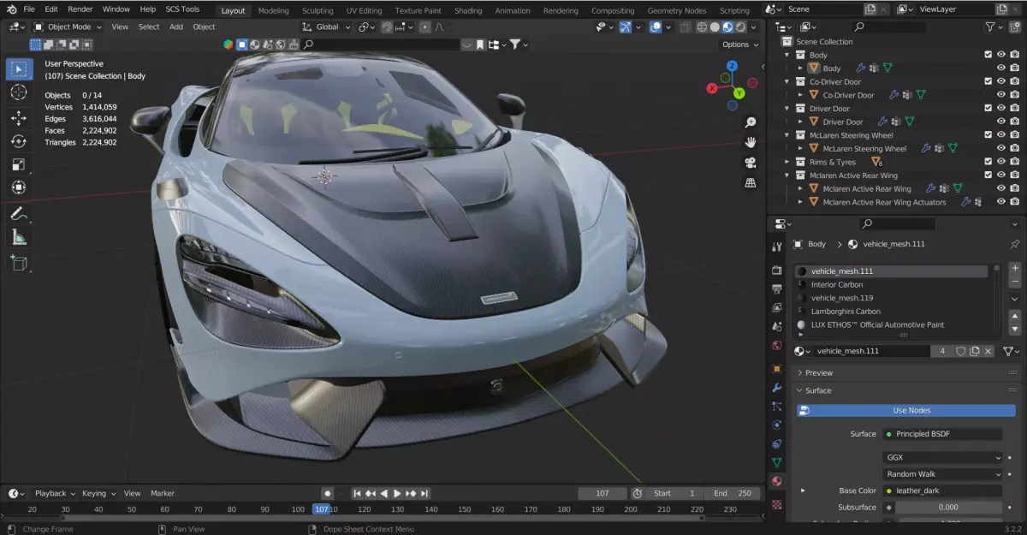1027x535 pixels.
Task: Select the Measure tool
Action: (x=19, y=237)
